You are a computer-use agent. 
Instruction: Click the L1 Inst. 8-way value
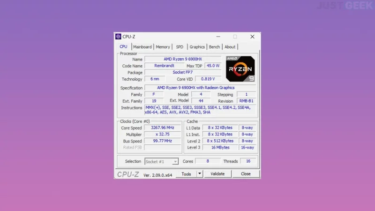(x=247, y=135)
